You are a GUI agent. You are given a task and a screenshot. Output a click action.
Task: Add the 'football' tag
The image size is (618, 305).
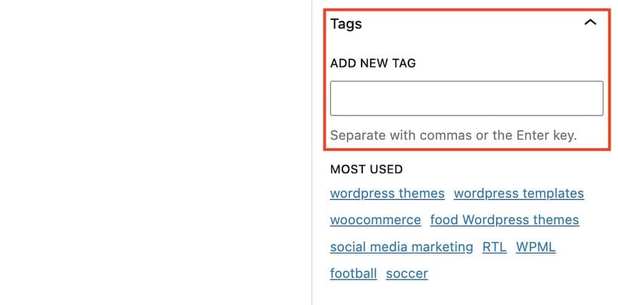[353, 273]
